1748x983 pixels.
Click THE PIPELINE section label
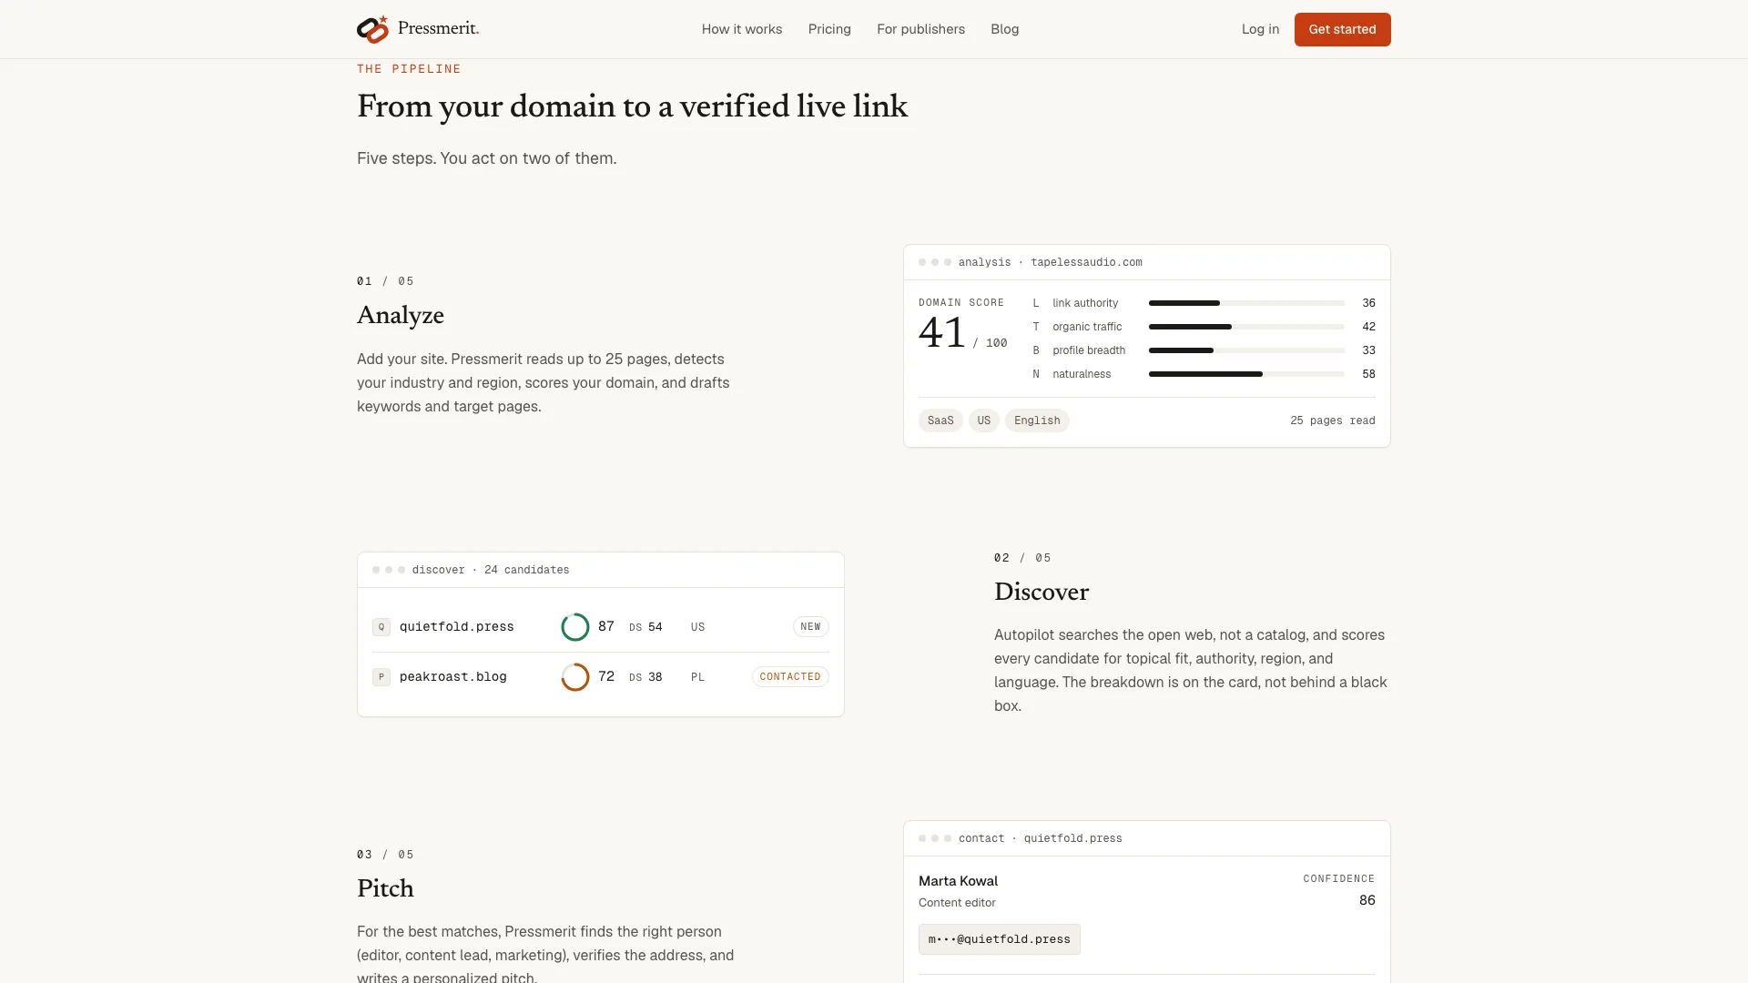409,69
